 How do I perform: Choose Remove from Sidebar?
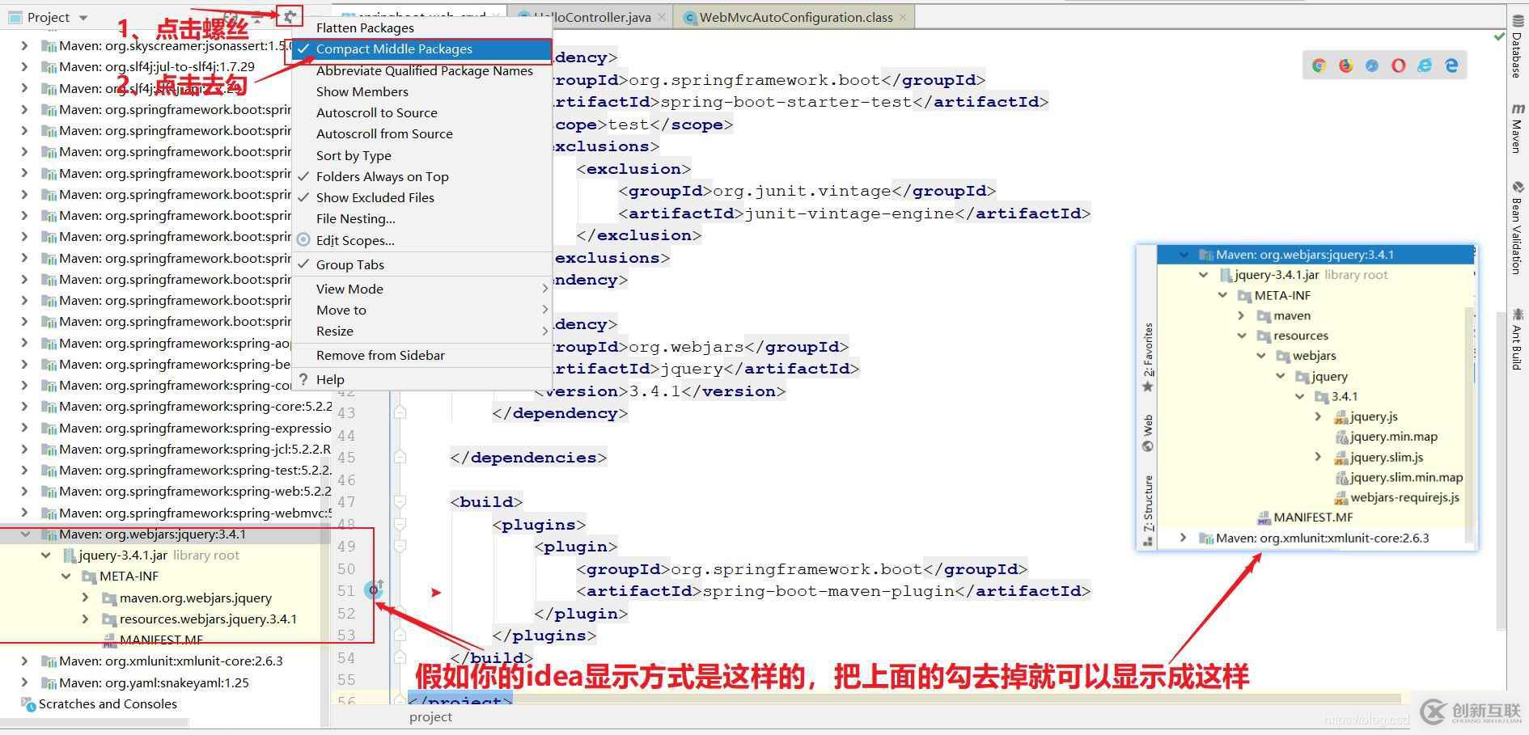coord(421,356)
